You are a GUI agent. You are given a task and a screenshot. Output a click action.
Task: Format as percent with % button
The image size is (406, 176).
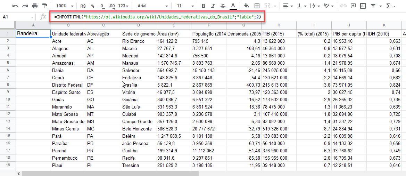pyautogui.click(x=93, y=6)
